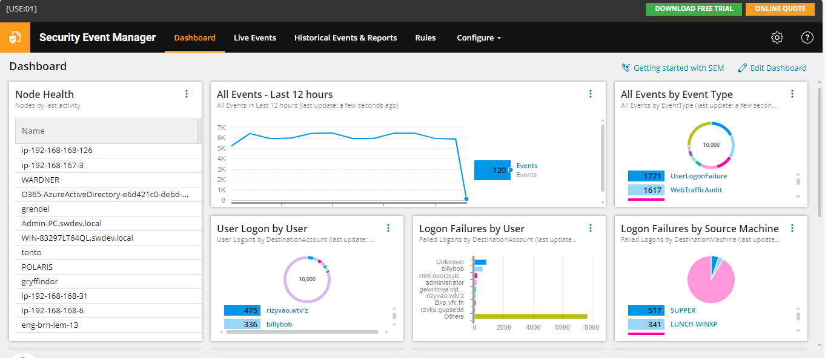Open Node Health widget options menu
The image size is (825, 358).
click(x=187, y=94)
